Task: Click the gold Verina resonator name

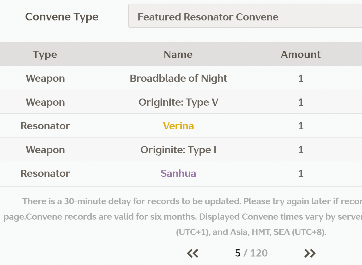Action: (178, 126)
